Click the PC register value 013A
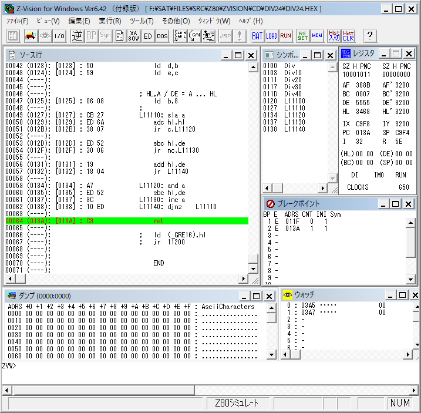The width and height of the screenshot is (421, 413). [x=363, y=133]
